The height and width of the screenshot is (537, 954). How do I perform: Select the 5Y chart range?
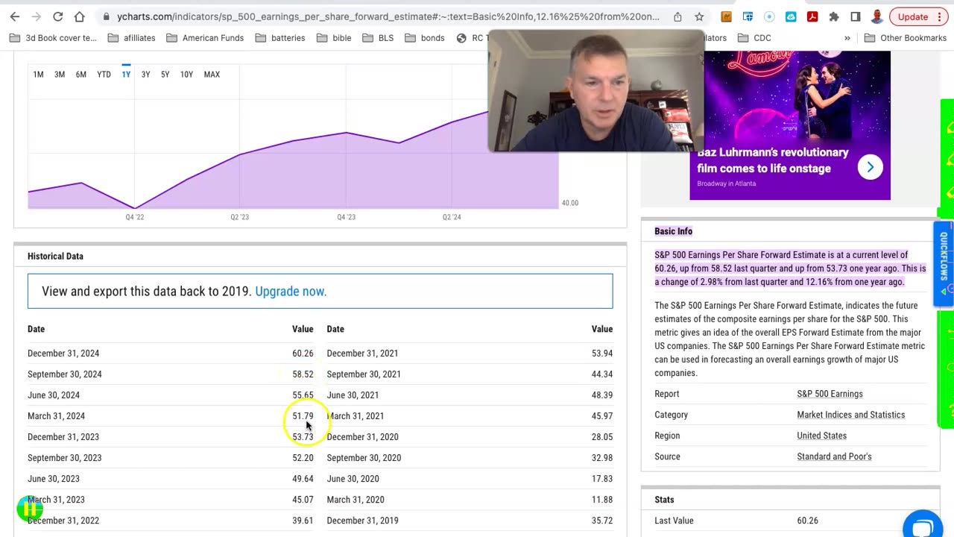coord(165,75)
